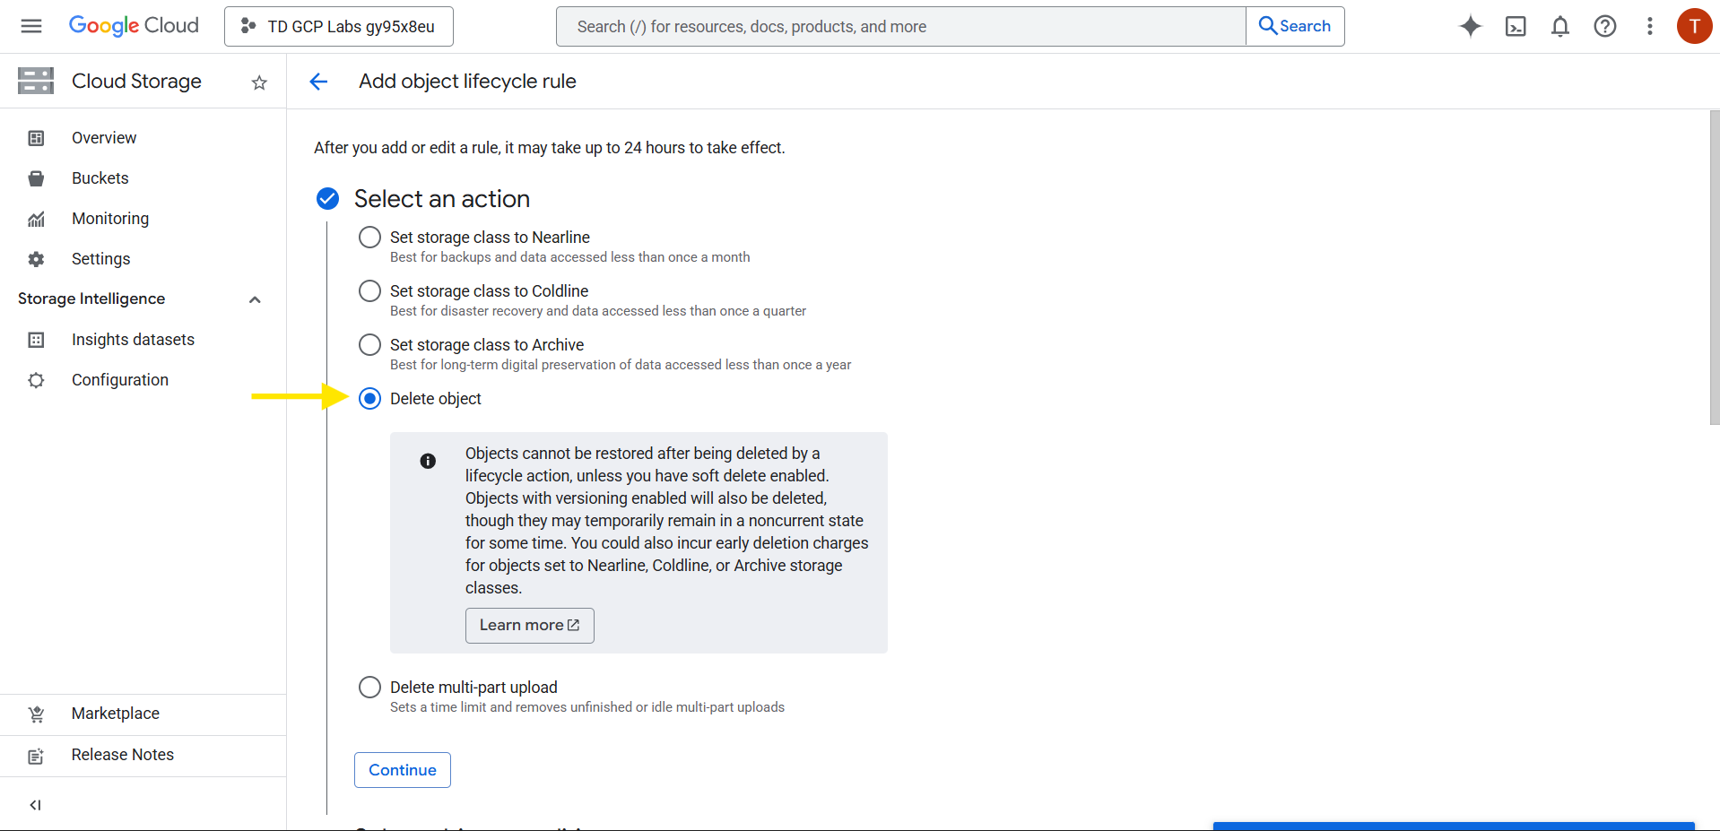Select Delete multi-part upload radio button
The width and height of the screenshot is (1720, 831).
pos(369,688)
